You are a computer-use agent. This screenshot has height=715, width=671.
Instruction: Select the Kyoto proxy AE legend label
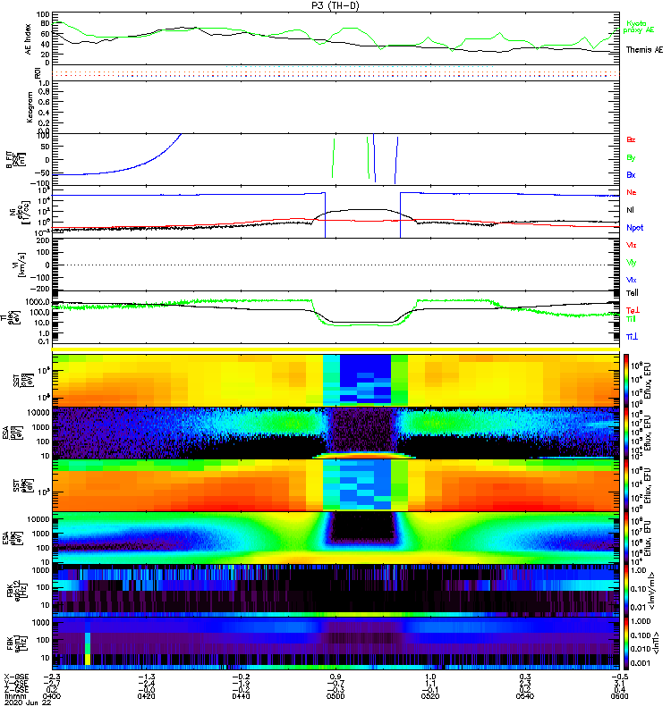[x=639, y=27]
